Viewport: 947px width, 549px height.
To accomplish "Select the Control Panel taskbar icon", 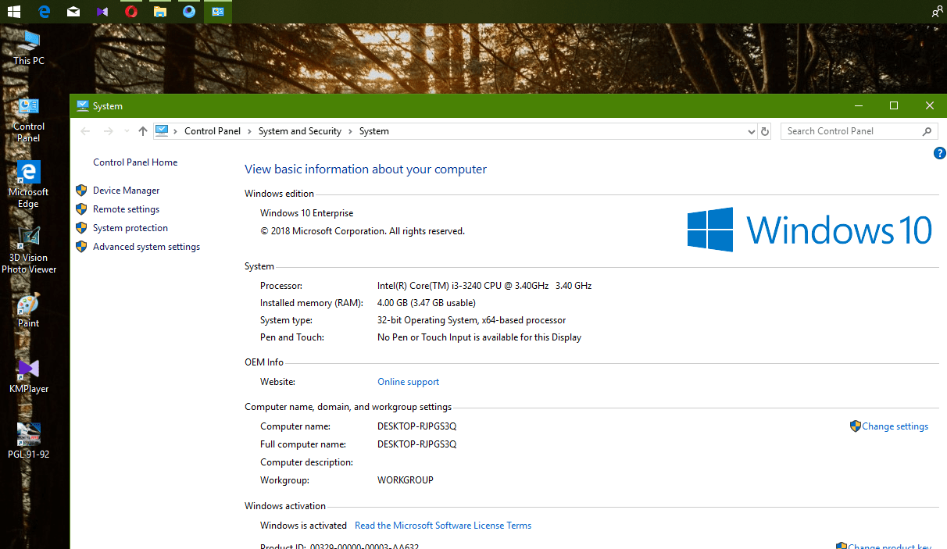I will [x=218, y=12].
